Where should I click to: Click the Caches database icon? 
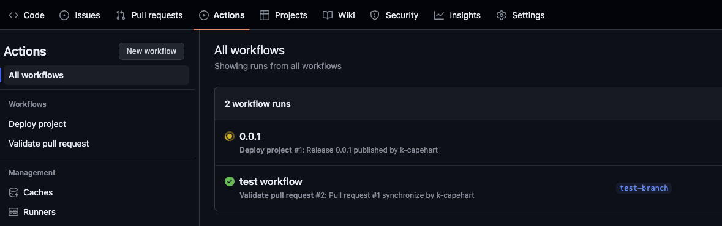pos(13,192)
